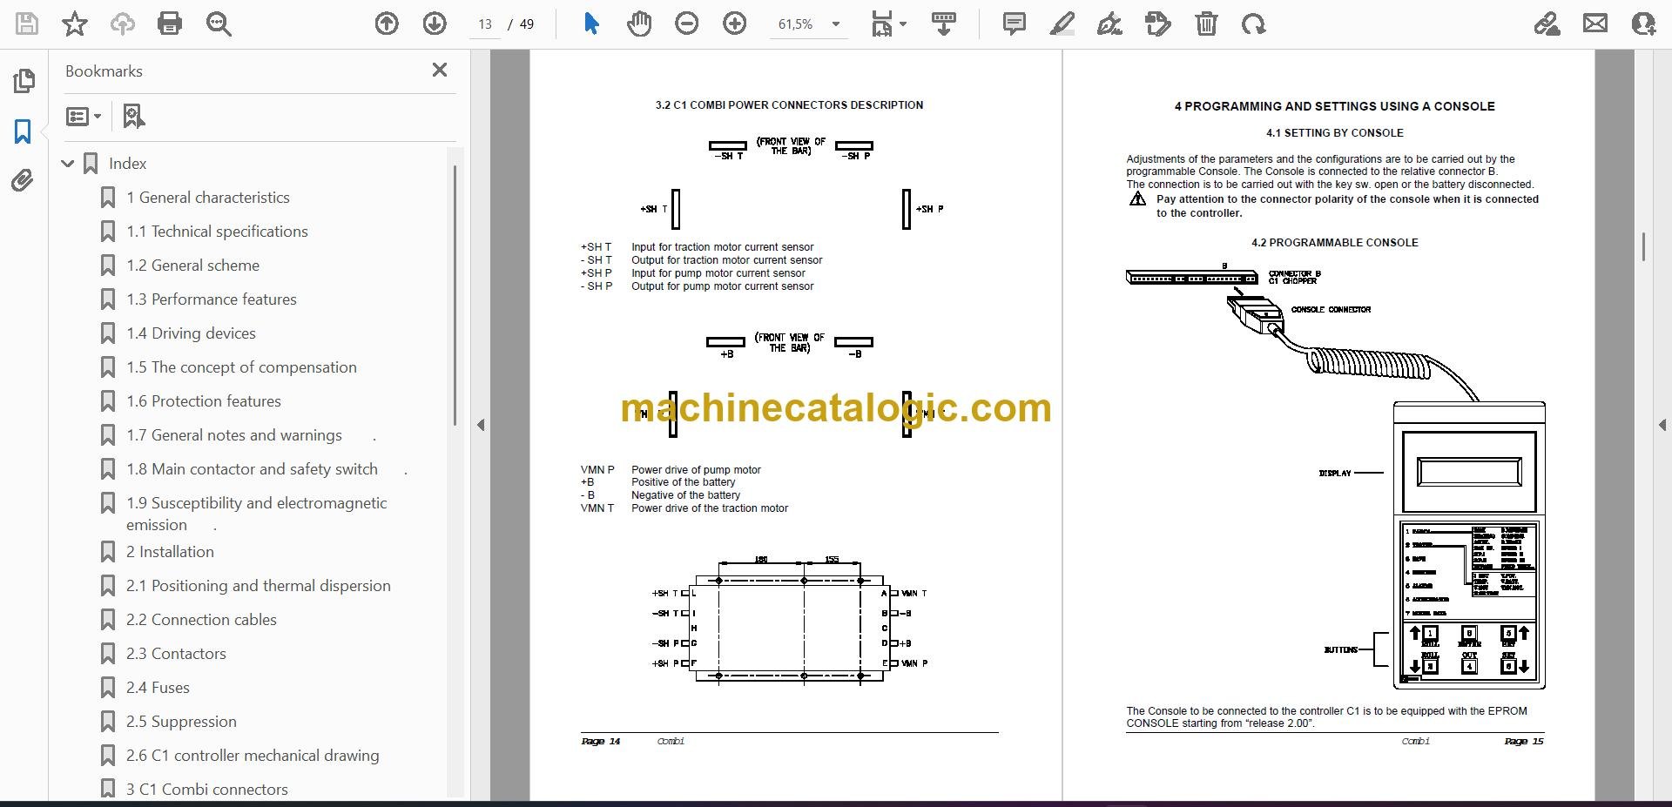Click the bookmarks panel scrollbar
This screenshot has height=807, width=1672.
[x=455, y=294]
